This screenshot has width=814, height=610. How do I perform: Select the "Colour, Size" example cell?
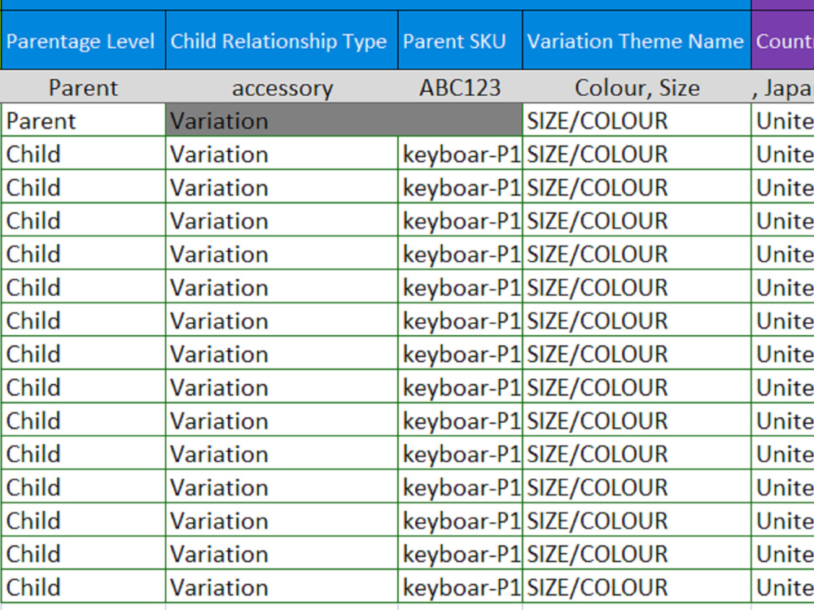tap(637, 87)
